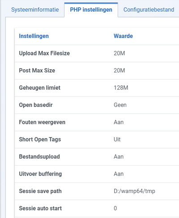
Task: Click the Geen value for Open basedir
Action: [120, 105]
